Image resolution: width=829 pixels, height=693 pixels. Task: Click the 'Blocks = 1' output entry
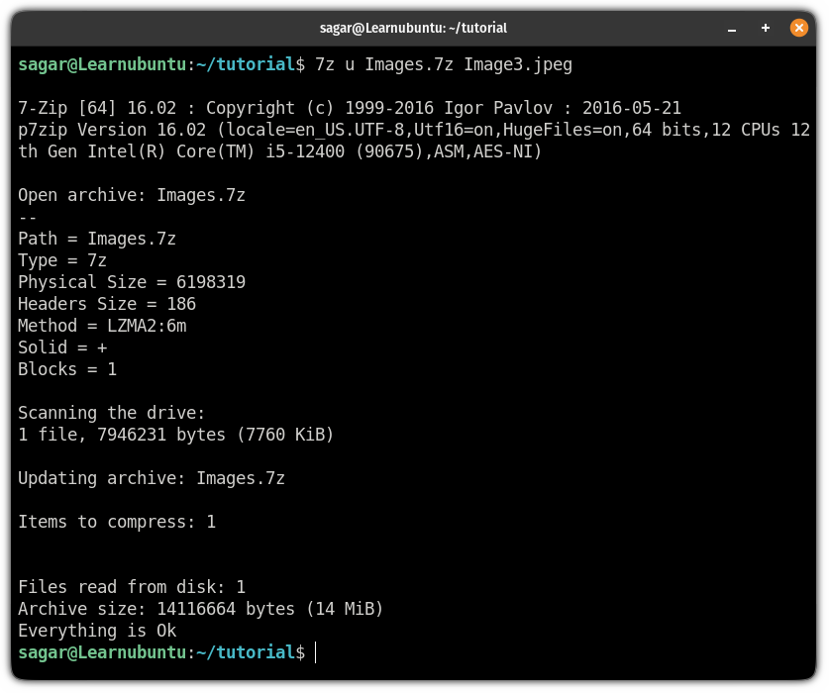[x=66, y=369]
